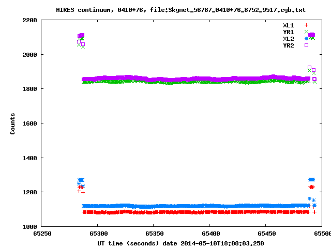Click the purple square marker beside YR2

click(306, 45)
